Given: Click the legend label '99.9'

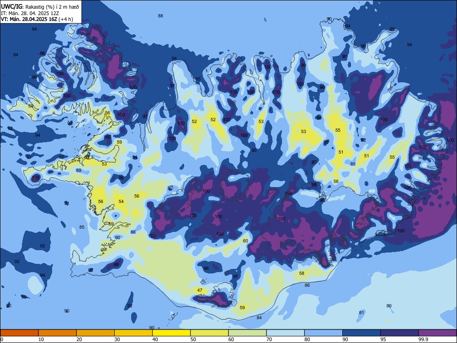Looking at the screenshot, I should pos(423,339).
